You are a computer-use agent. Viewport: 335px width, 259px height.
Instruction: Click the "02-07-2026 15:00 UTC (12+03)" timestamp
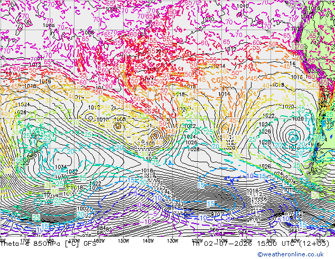pyautogui.click(x=266, y=243)
